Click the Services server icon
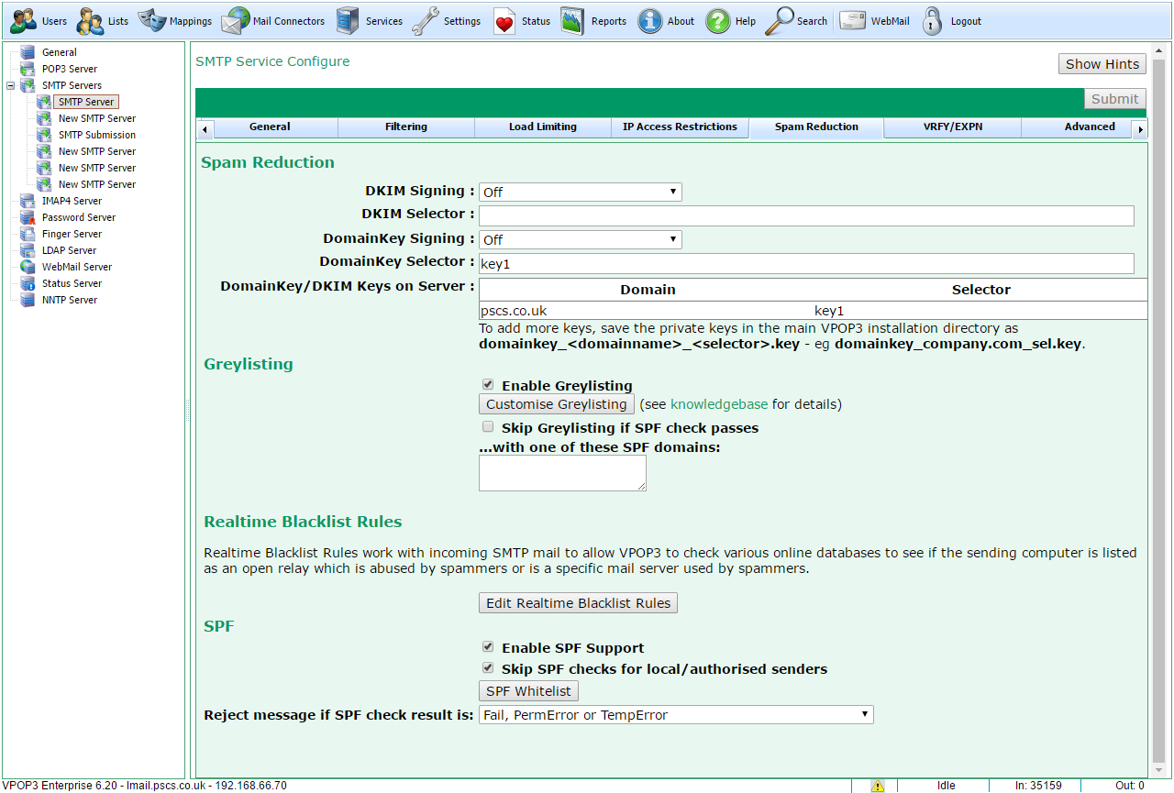 tap(348, 21)
